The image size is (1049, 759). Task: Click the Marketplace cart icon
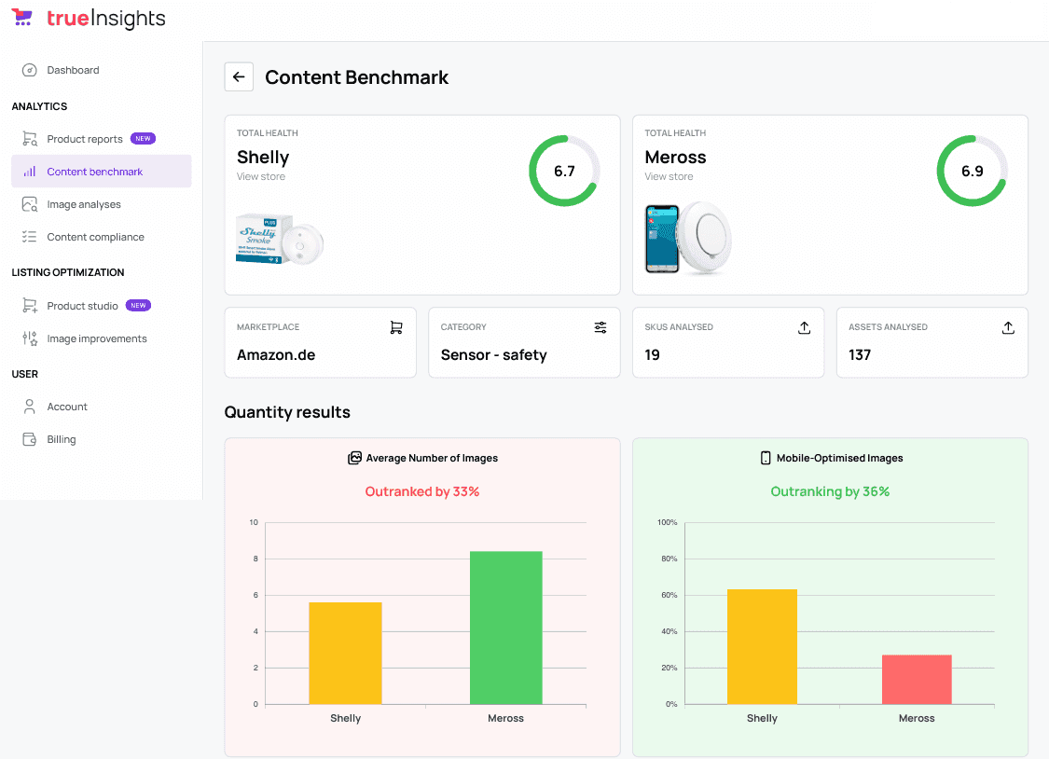[396, 327]
